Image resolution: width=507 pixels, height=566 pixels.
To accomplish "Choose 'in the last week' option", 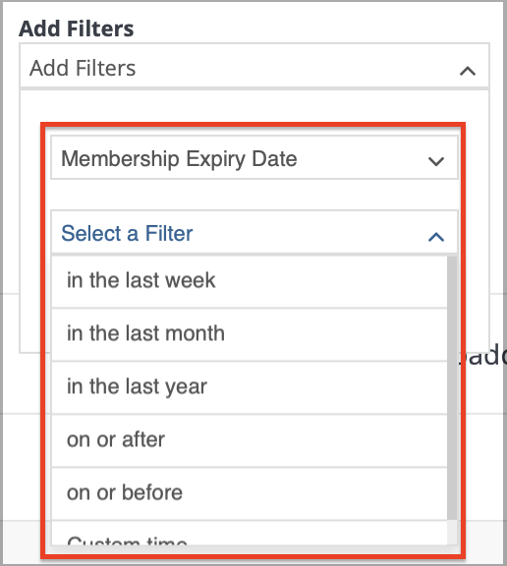I will pos(250,281).
